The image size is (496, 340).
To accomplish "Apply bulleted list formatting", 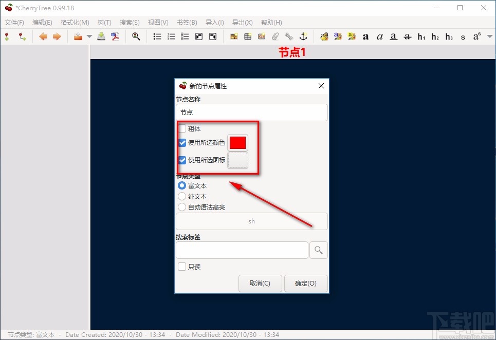I will point(157,36).
